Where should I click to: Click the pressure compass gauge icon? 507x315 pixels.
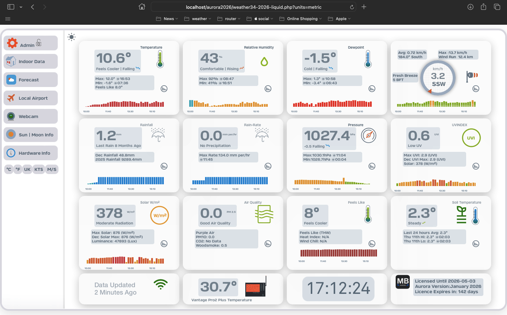pyautogui.click(x=369, y=135)
